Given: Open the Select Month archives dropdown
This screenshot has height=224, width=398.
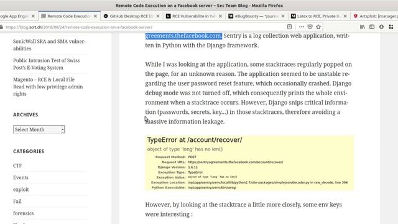Looking at the screenshot, I should click(x=39, y=129).
